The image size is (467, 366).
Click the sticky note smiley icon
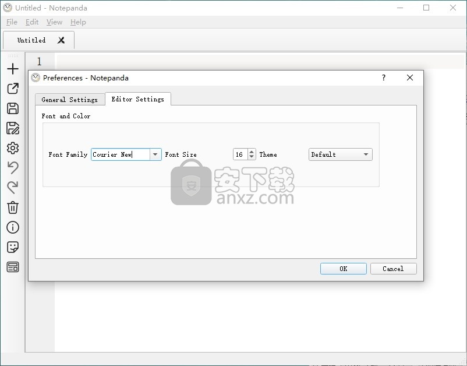13,247
